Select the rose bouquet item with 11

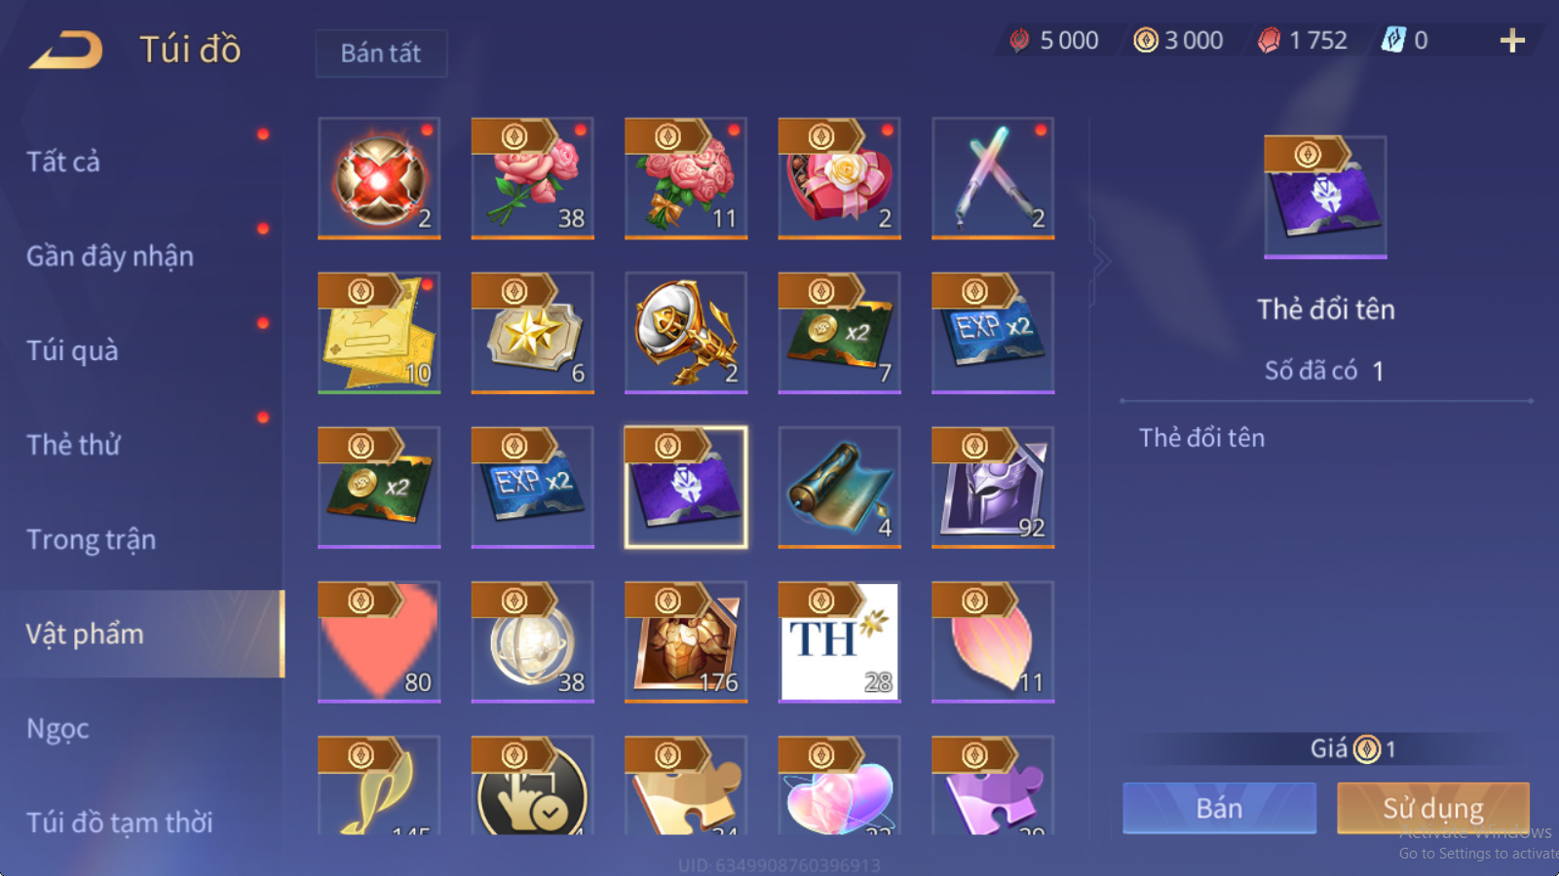[686, 177]
